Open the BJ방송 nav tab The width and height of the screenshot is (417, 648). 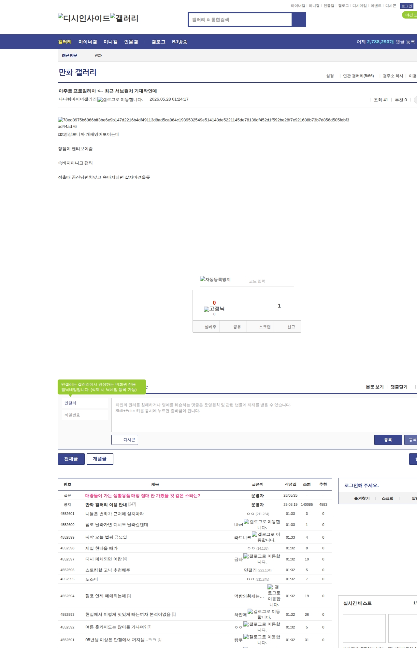(180, 42)
